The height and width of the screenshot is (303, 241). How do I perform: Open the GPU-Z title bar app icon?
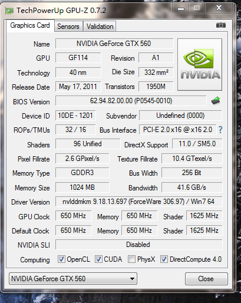click(9, 11)
